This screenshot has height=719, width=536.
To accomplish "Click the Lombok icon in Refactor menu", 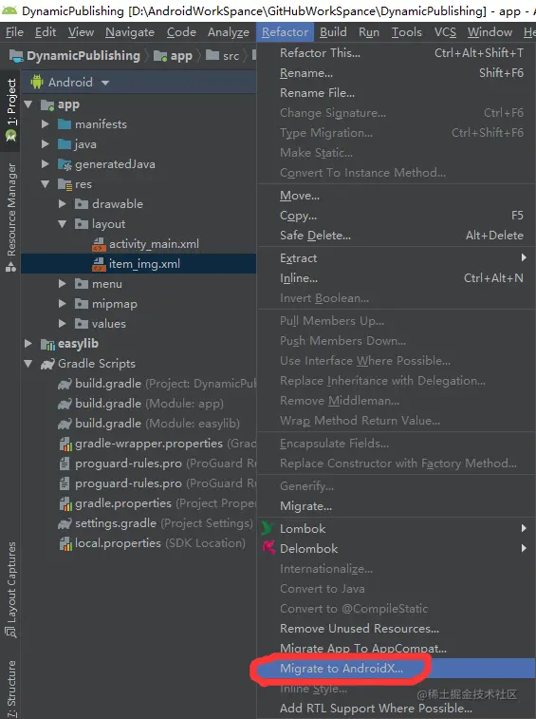I will pos(268,528).
